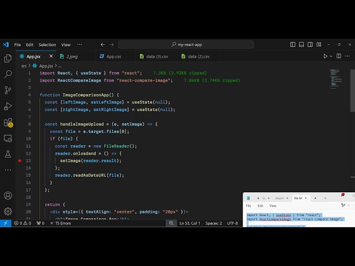Click the Run play button in editor
Screen dimensions: 355x266
click(326, 56)
